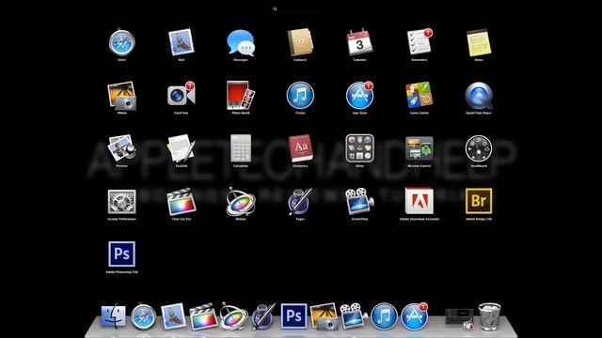Click the Pages icon in the Dock
Image resolution: width=602 pixels, height=338 pixels.
click(x=263, y=316)
